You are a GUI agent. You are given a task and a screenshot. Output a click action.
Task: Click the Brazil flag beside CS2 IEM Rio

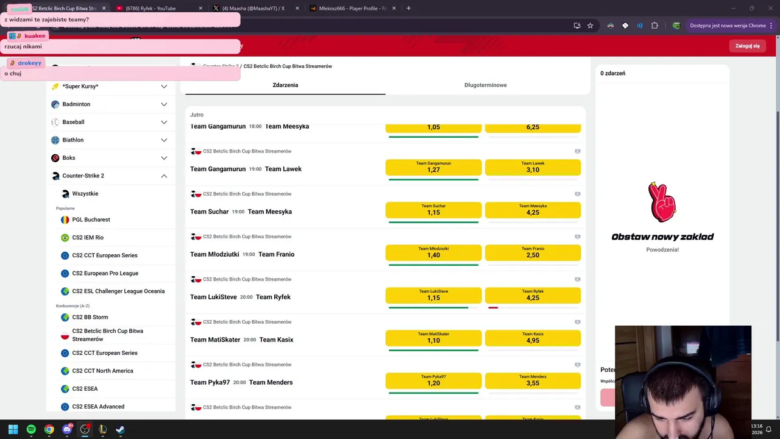(65, 238)
